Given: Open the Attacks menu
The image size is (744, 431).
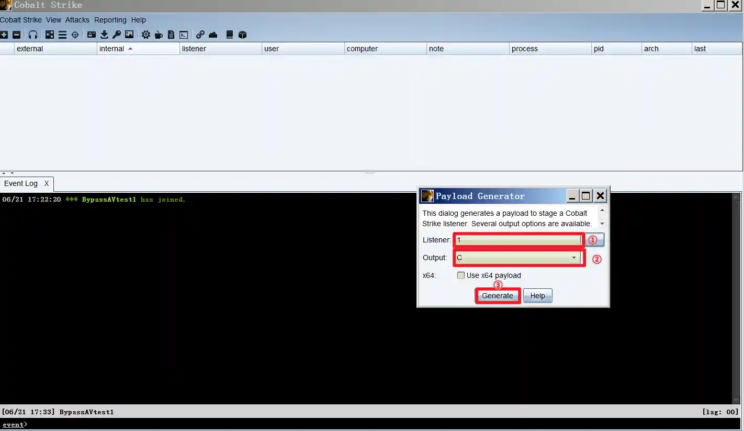Looking at the screenshot, I should tap(77, 20).
